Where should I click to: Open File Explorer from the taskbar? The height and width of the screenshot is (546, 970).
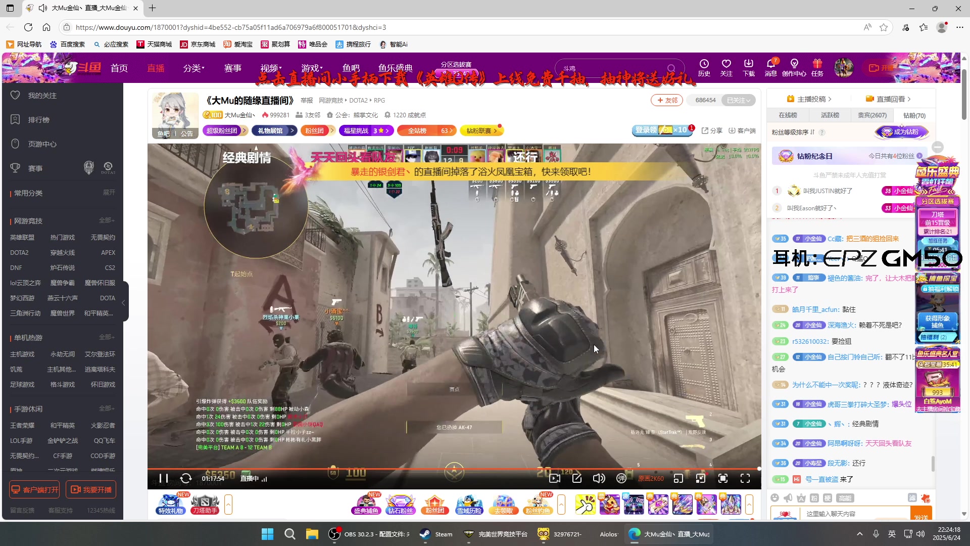tap(312, 534)
